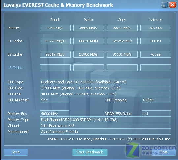Click Memory Copy result 8512 MB/s

122,28
